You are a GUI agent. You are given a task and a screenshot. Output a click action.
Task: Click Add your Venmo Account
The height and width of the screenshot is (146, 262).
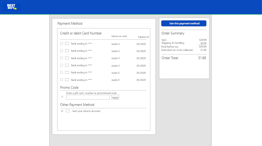click(86, 111)
